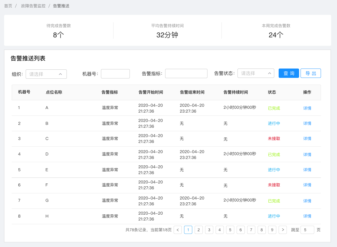Expand the 组织 dropdown selector
337x247 pixels.
pyautogui.click(x=46, y=74)
